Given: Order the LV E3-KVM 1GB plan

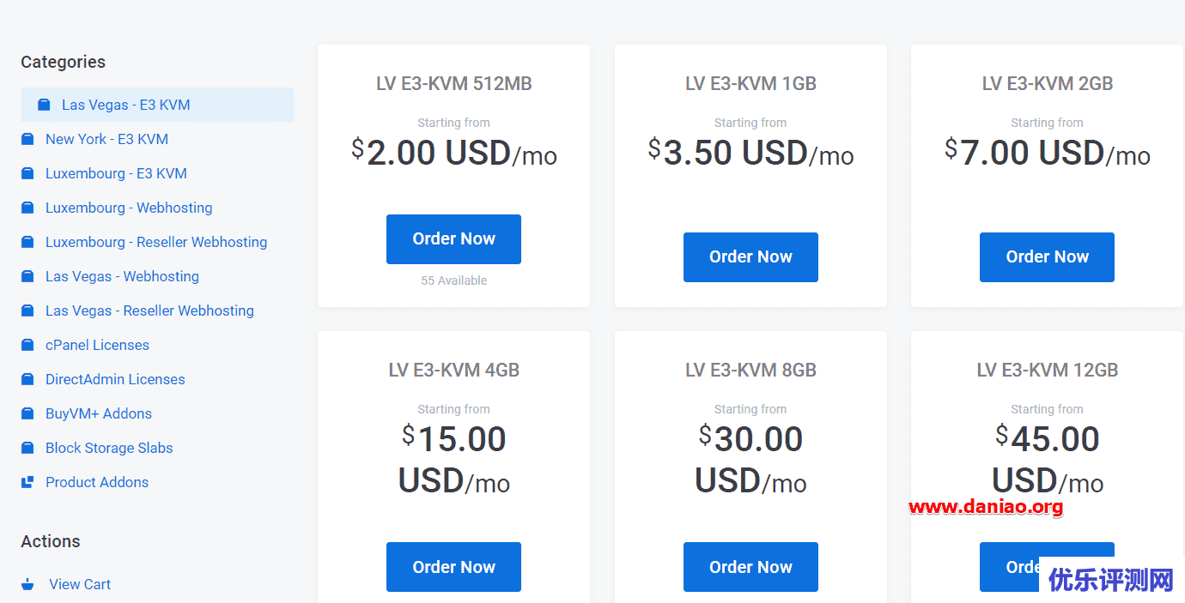Looking at the screenshot, I should pyautogui.click(x=750, y=256).
